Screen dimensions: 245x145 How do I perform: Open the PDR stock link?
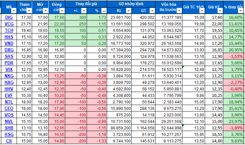9,63
